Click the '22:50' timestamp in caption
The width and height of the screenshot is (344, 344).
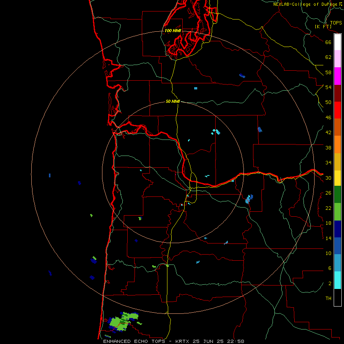(235, 341)
